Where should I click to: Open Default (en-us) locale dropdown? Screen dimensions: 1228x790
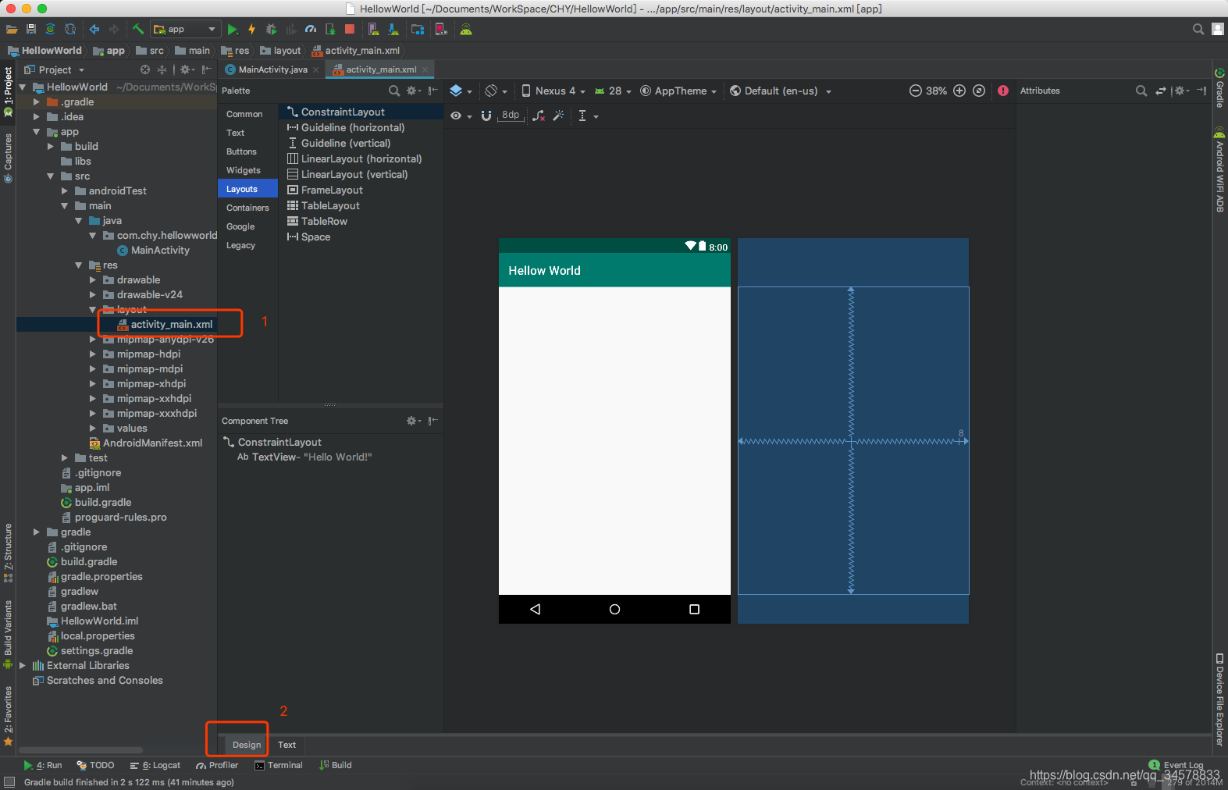[x=781, y=91]
